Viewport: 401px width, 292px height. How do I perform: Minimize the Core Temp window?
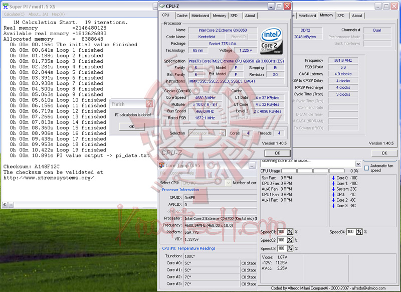pos(252,166)
